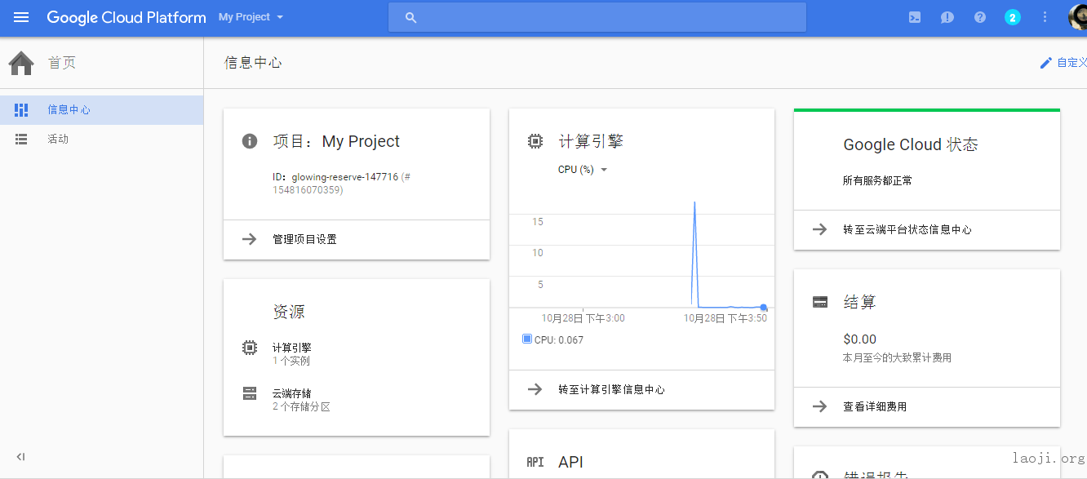Click the project ID glowing-reserve-147716
The height and width of the screenshot is (479, 1087).
(x=344, y=176)
